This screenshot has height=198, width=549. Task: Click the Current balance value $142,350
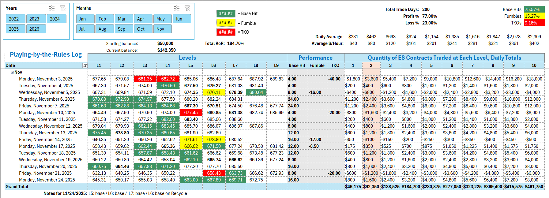click(x=166, y=50)
